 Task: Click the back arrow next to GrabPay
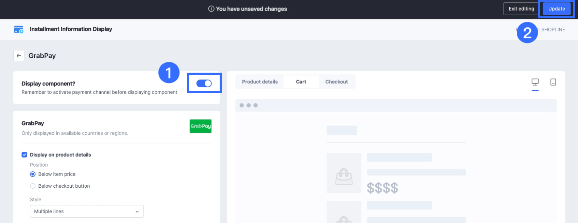coord(19,56)
